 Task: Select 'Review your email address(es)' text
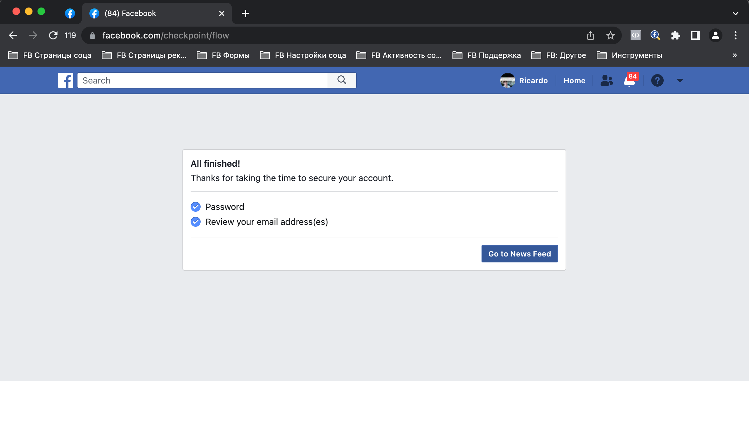(x=267, y=222)
